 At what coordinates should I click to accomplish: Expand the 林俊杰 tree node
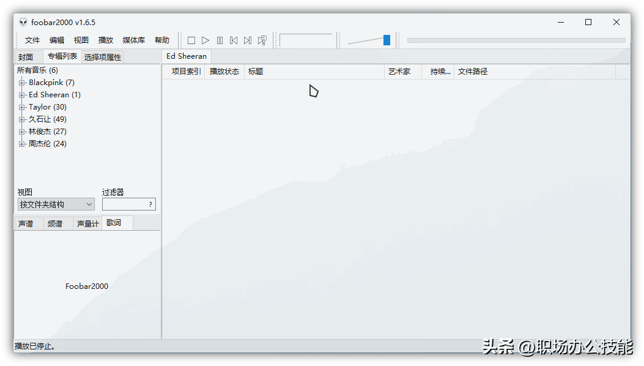(22, 132)
